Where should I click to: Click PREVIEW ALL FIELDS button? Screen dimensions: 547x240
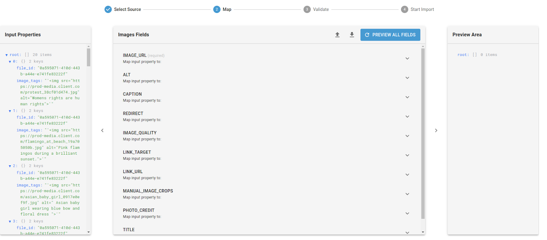click(390, 35)
